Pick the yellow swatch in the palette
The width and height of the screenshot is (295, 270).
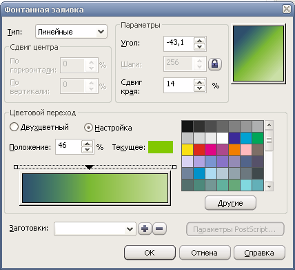[187, 150]
